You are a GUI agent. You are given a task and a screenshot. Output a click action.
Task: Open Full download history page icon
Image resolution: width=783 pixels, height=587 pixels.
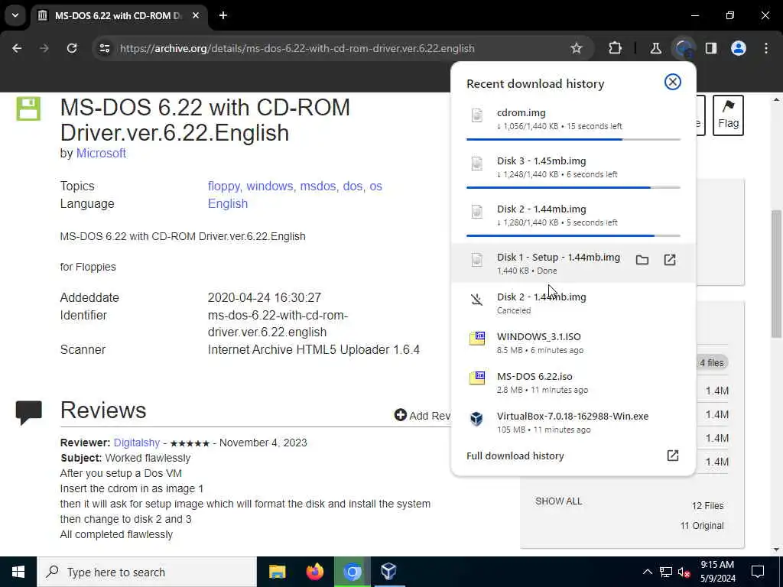coord(673,456)
